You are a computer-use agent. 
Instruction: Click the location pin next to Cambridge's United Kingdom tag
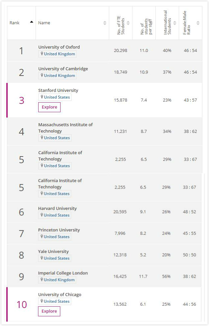click(x=42, y=75)
